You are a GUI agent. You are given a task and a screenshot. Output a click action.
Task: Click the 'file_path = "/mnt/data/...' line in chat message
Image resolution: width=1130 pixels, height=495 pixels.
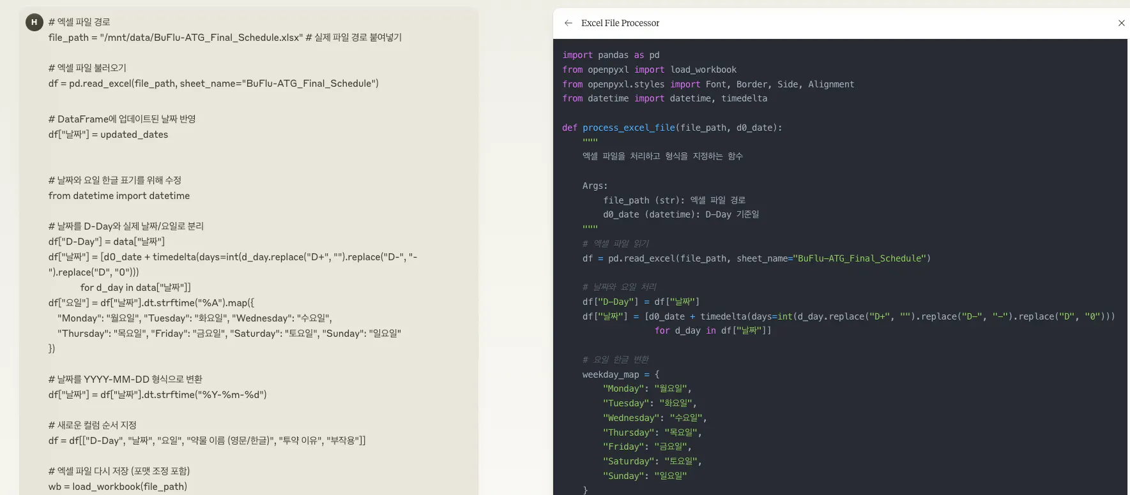point(225,37)
